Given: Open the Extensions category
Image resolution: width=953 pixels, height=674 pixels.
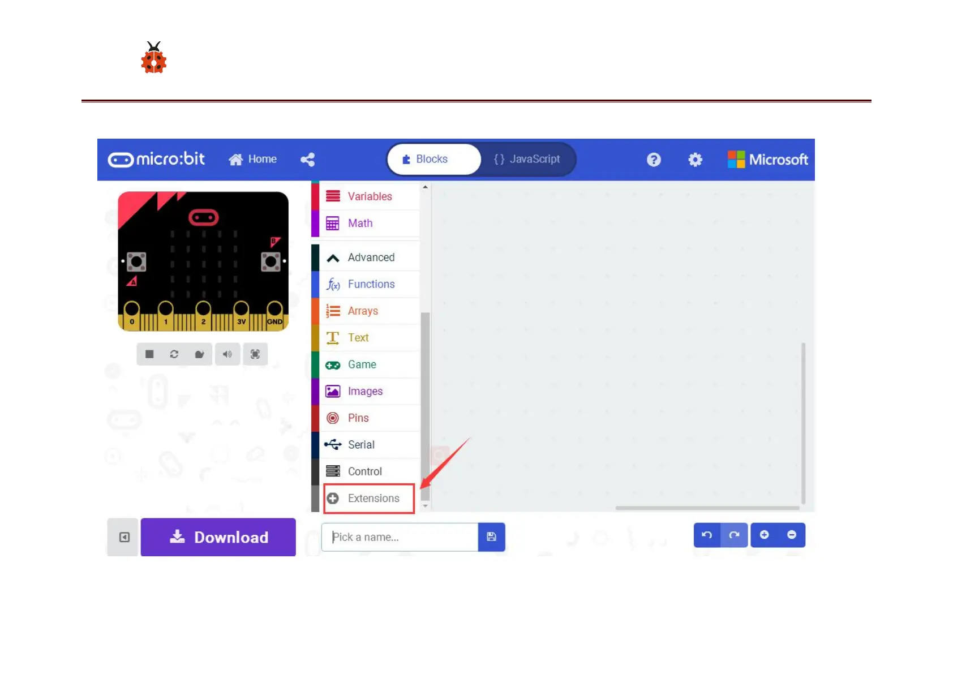Looking at the screenshot, I should point(368,499).
